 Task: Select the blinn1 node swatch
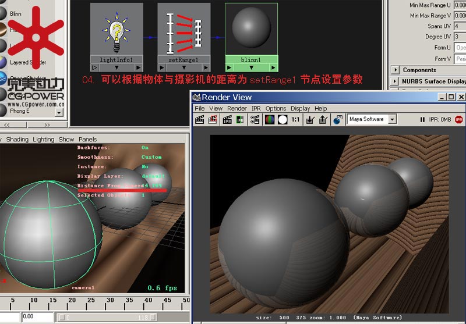click(251, 29)
